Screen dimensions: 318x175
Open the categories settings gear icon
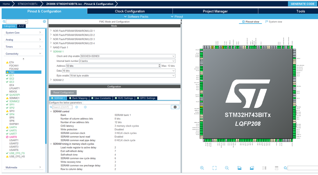[x=45, y=22]
